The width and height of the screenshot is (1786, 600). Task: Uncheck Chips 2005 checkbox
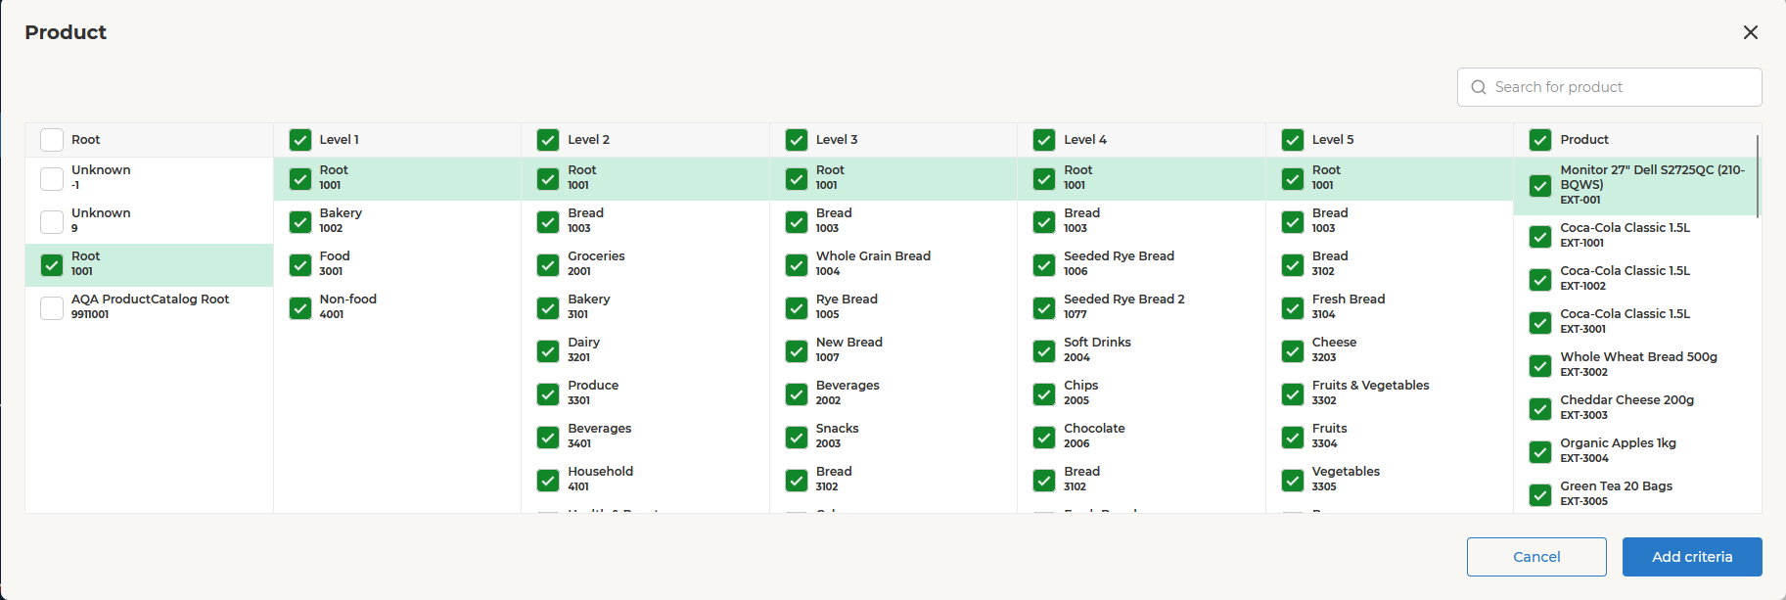[1044, 394]
